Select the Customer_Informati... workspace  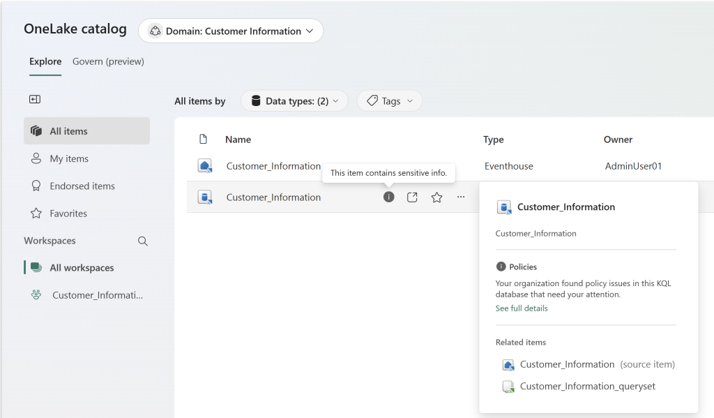(x=86, y=295)
